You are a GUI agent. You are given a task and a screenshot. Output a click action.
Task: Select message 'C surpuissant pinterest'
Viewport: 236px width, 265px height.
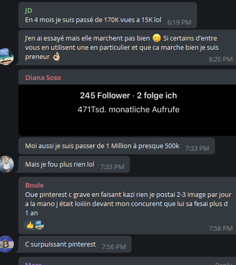(74, 244)
